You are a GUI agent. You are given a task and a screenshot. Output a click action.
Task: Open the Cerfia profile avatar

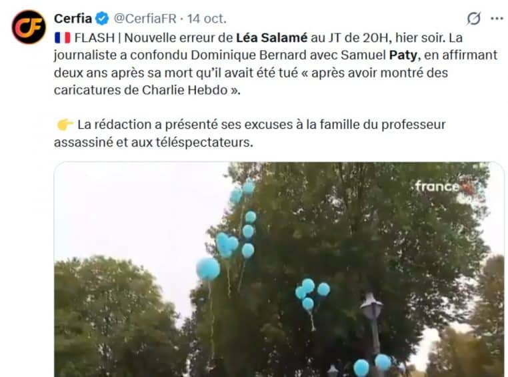(29, 27)
